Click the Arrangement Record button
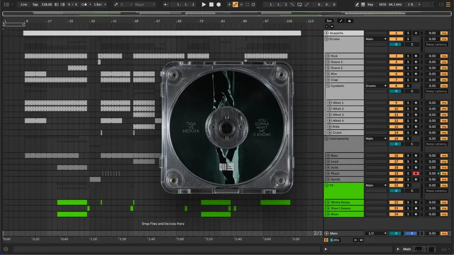 click(x=218, y=5)
